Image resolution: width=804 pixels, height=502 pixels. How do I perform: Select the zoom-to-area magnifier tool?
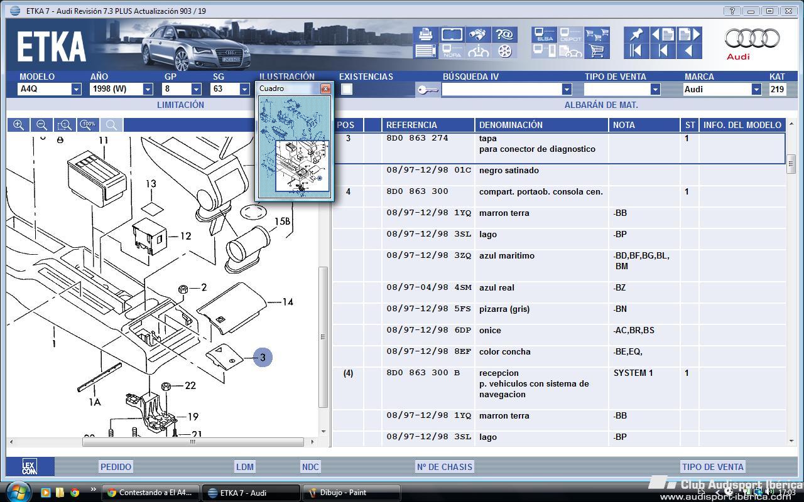click(x=65, y=125)
